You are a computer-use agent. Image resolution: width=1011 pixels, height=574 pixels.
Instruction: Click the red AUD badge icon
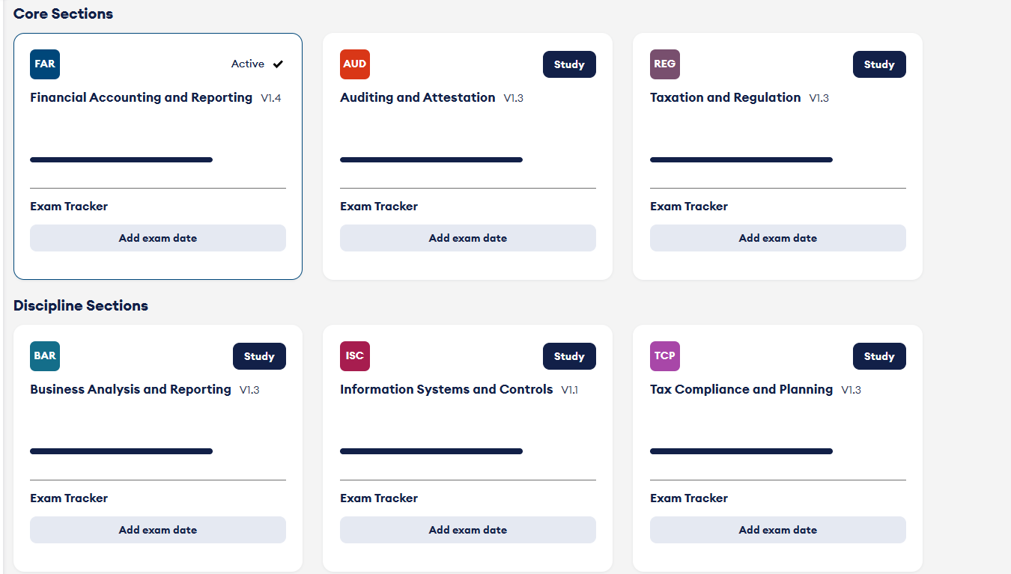coord(355,64)
